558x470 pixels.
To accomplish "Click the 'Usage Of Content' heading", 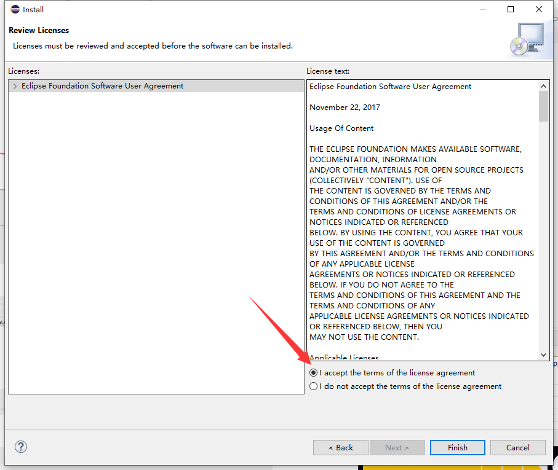I will [341, 128].
